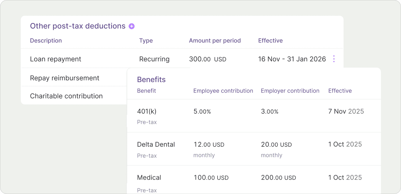This screenshot has height=194, width=401.
Task: Open the Other post-tax deductions heading
Action: tap(78, 26)
